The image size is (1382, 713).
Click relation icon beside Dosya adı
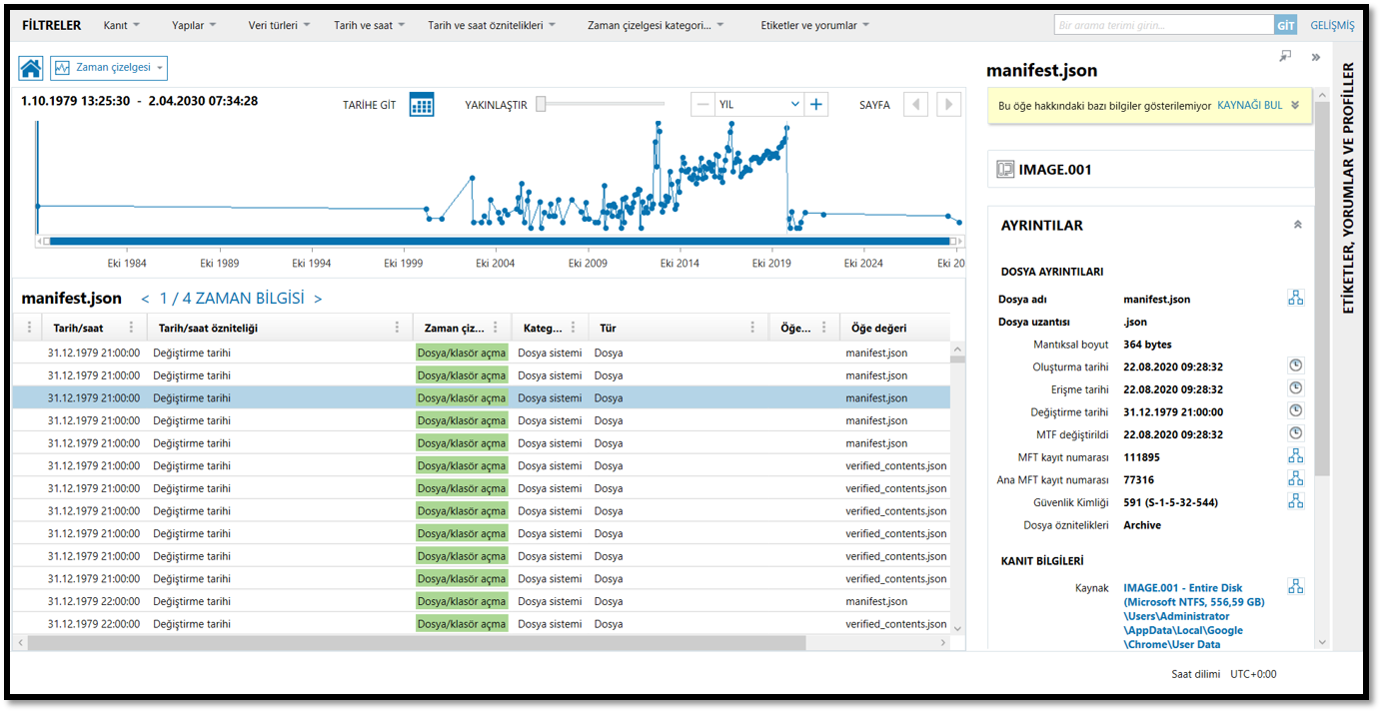click(1295, 299)
